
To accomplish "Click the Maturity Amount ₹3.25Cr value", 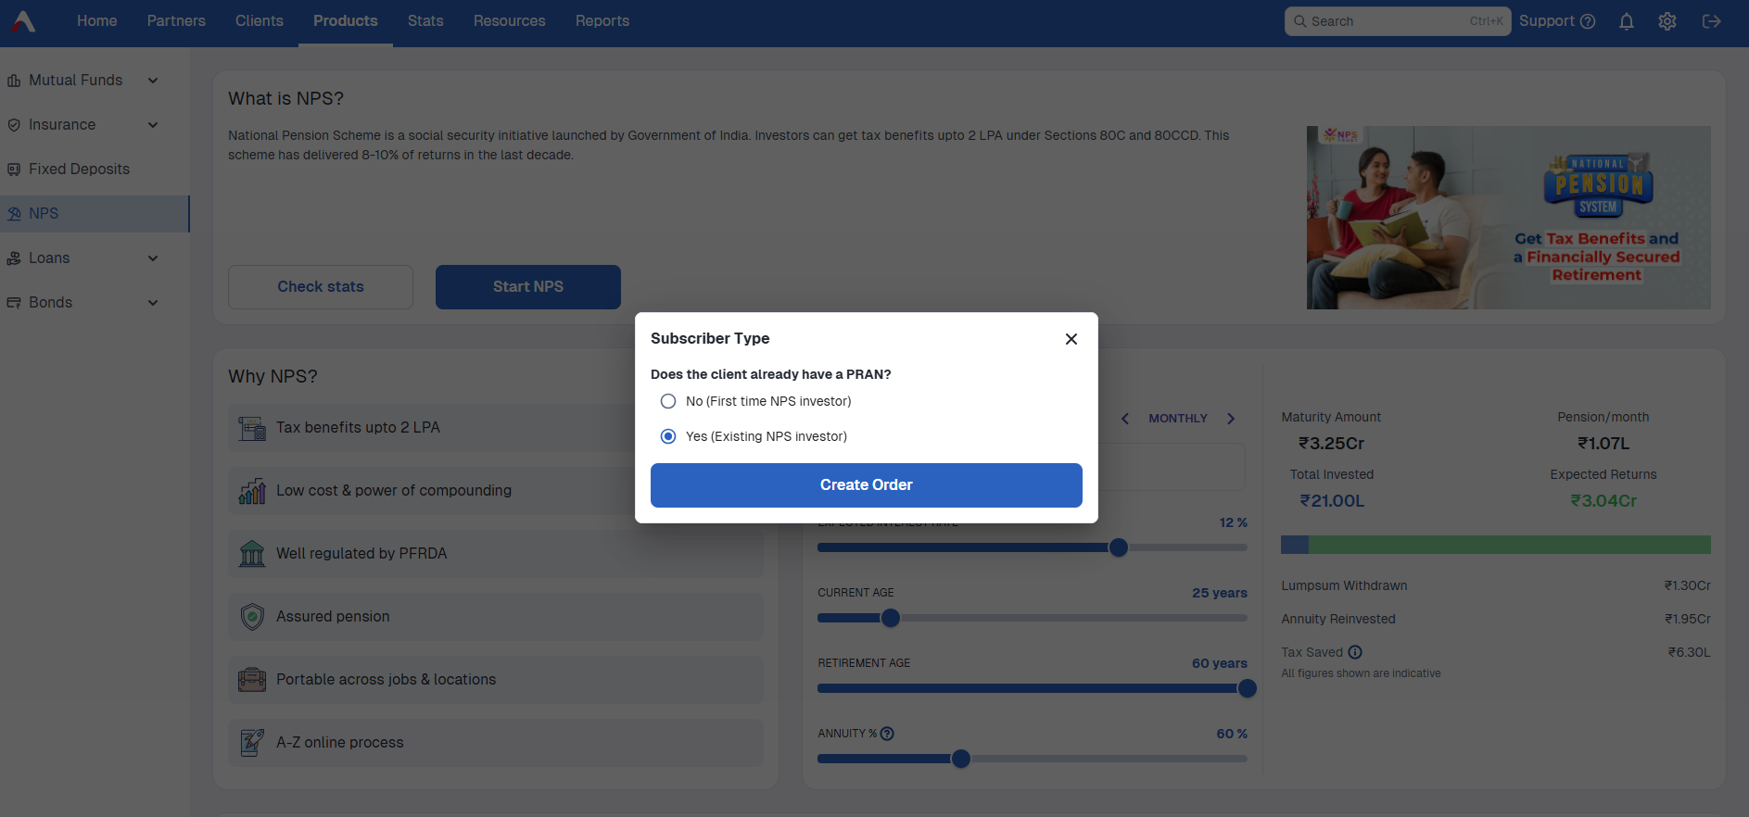I will click(1332, 444).
